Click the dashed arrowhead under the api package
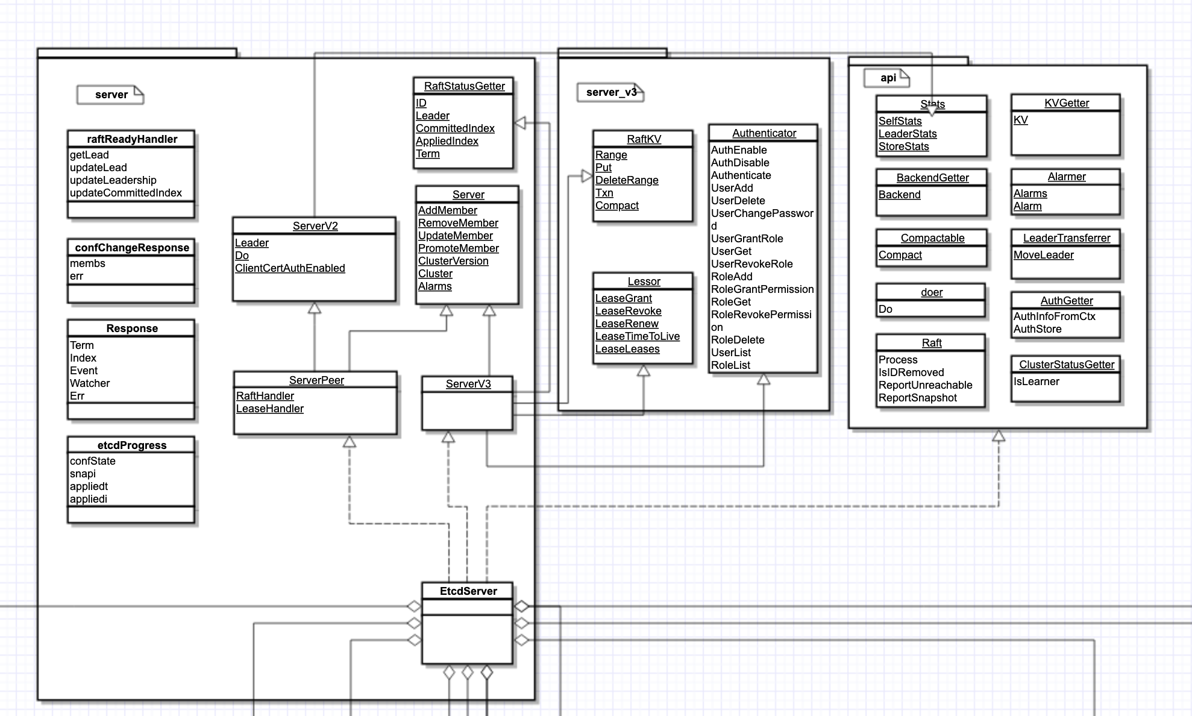The width and height of the screenshot is (1192, 716). click(x=999, y=436)
